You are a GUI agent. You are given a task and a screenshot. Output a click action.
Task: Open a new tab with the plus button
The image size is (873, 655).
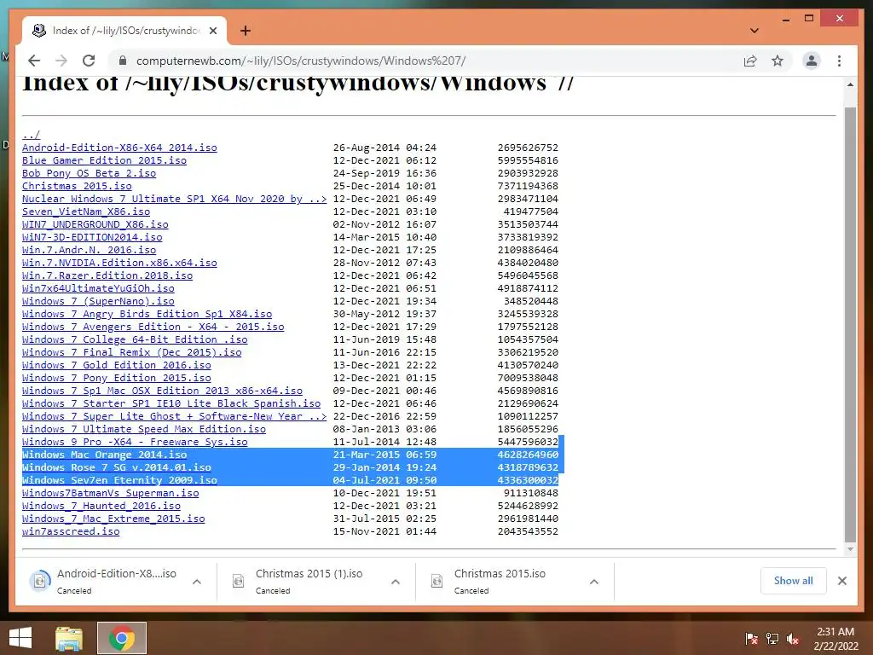point(245,31)
